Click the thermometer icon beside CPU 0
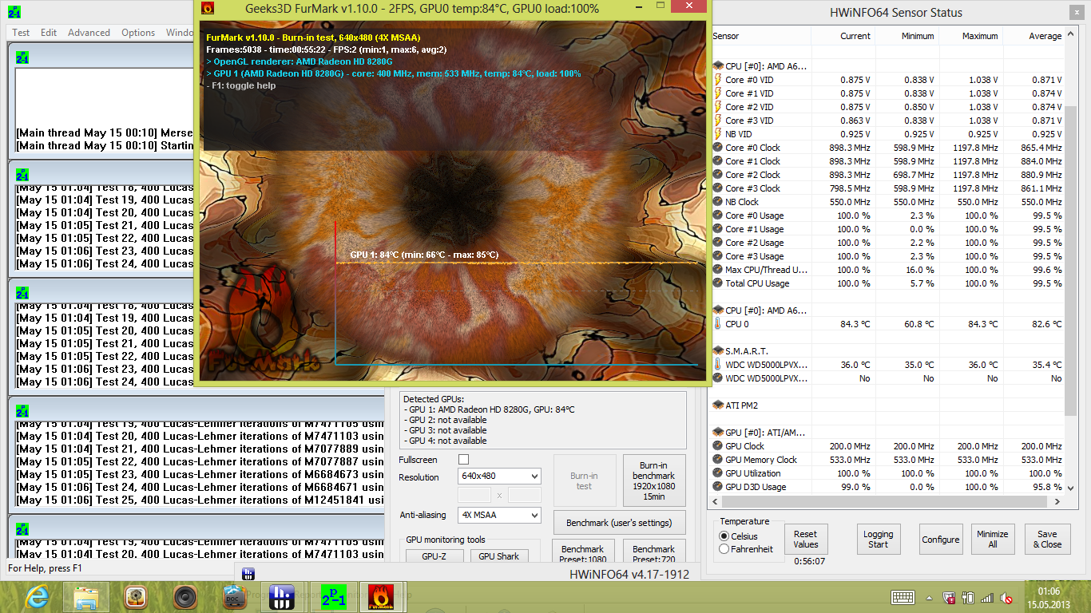The height and width of the screenshot is (613, 1091). pos(718,324)
